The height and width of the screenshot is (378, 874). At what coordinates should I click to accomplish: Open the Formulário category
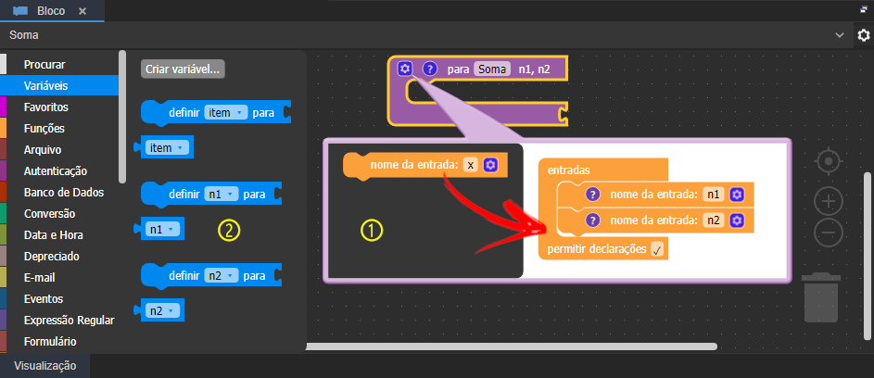click(59, 341)
